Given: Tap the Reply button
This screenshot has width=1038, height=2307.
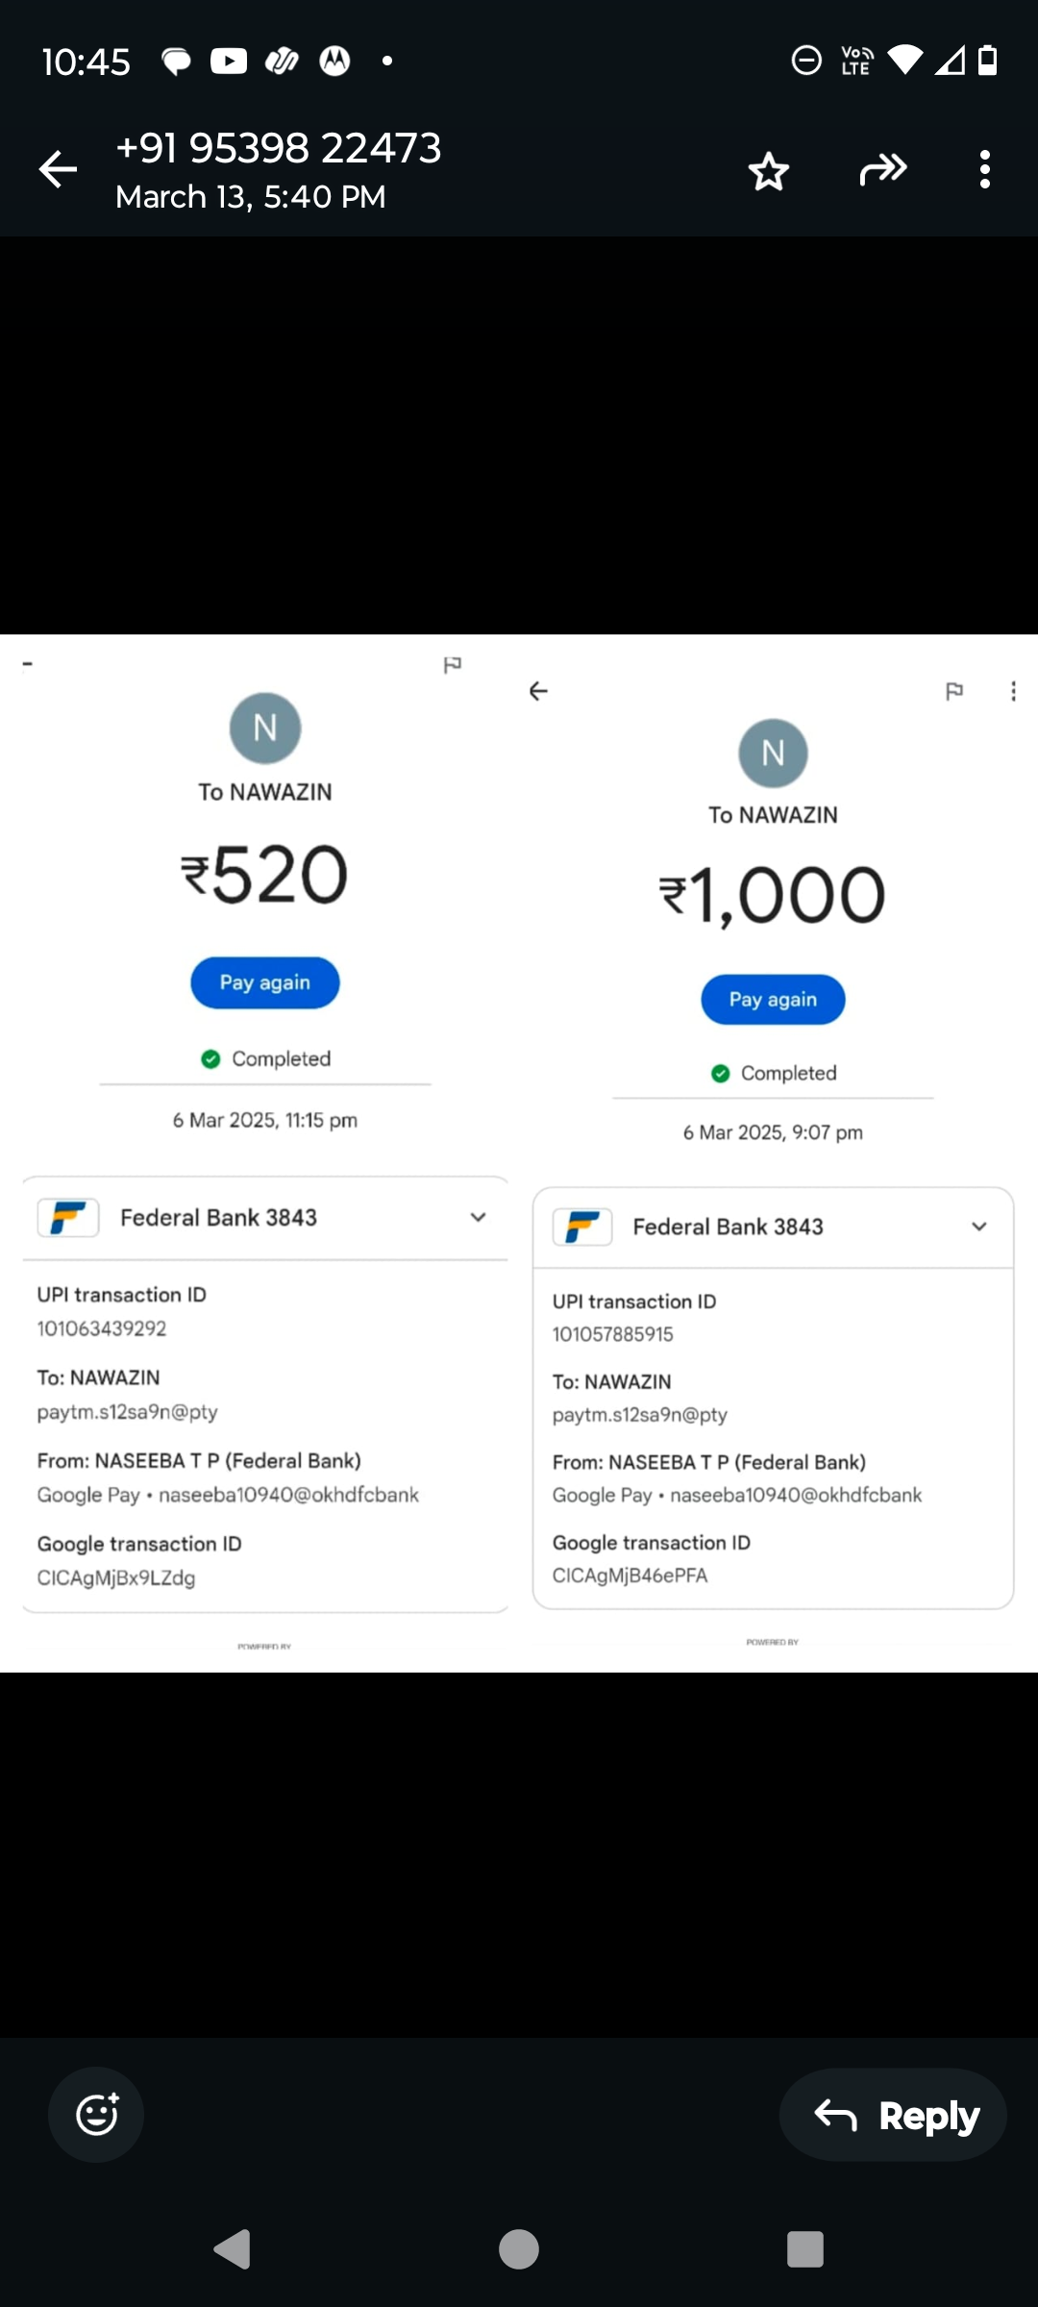Looking at the screenshot, I should [894, 2115].
